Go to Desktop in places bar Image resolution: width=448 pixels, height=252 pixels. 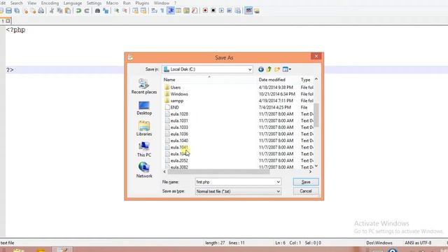click(144, 108)
